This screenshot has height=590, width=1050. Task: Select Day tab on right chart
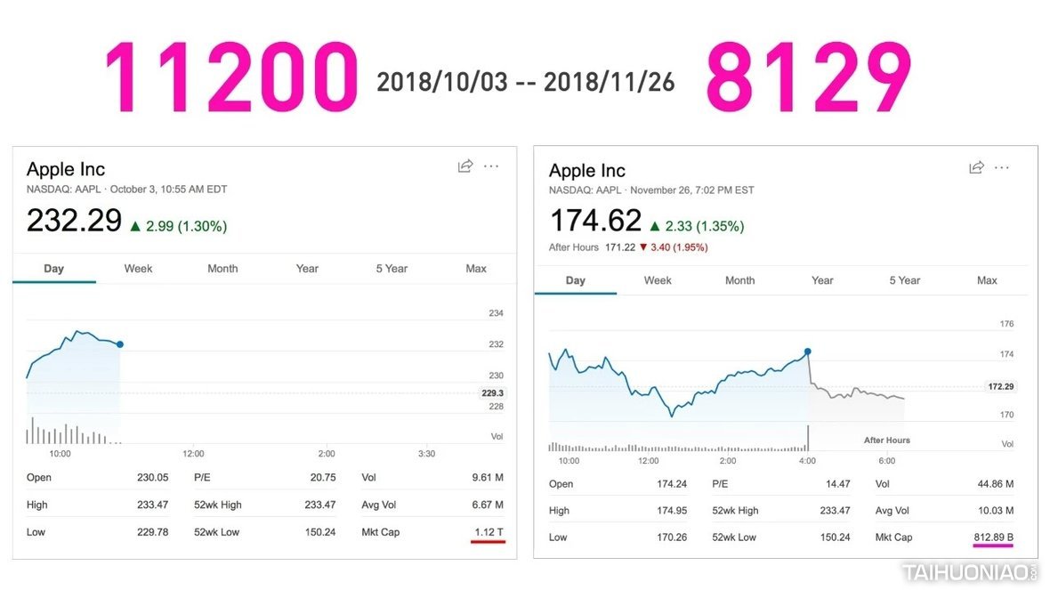[576, 280]
